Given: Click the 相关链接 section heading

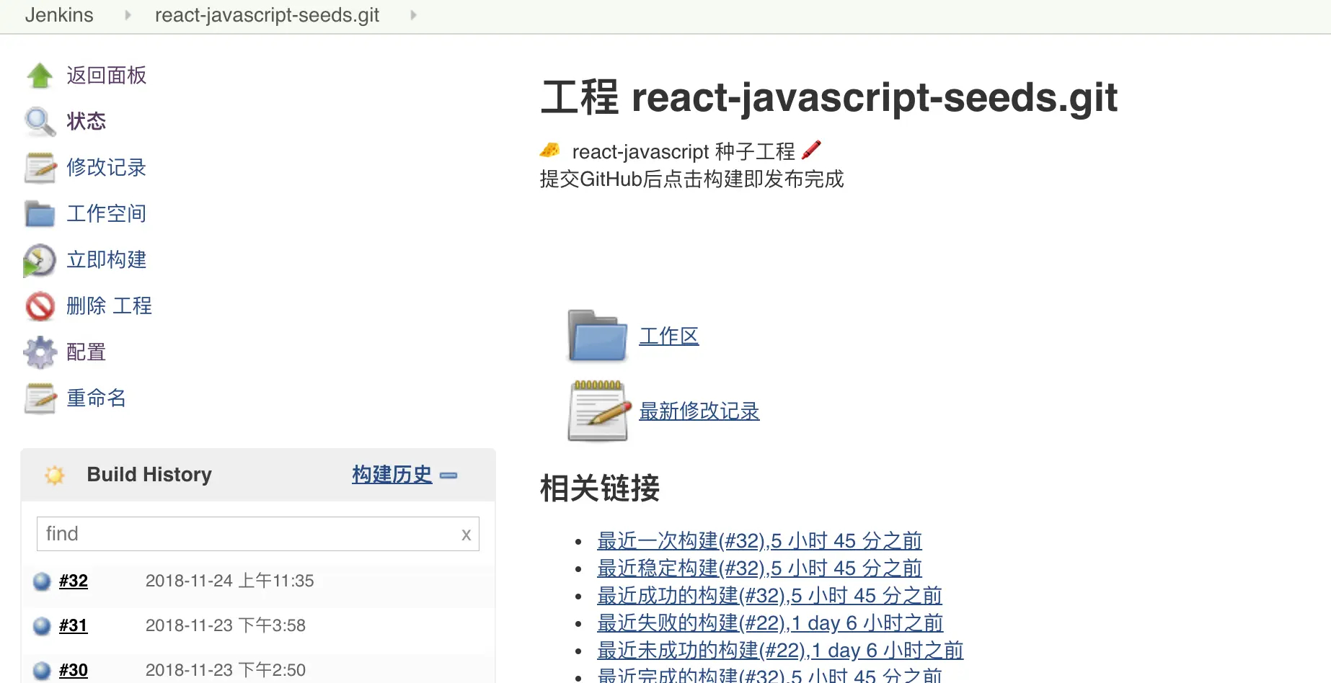Looking at the screenshot, I should coord(600,488).
